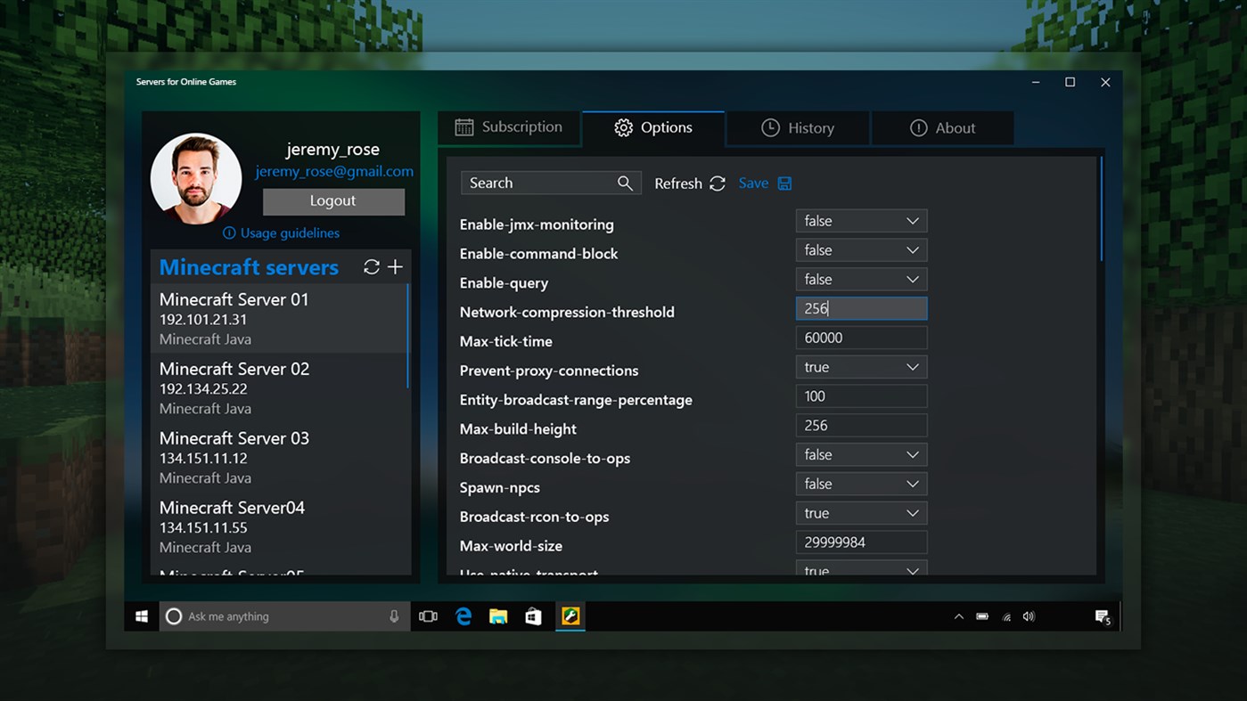Click the Logout button

(333, 201)
